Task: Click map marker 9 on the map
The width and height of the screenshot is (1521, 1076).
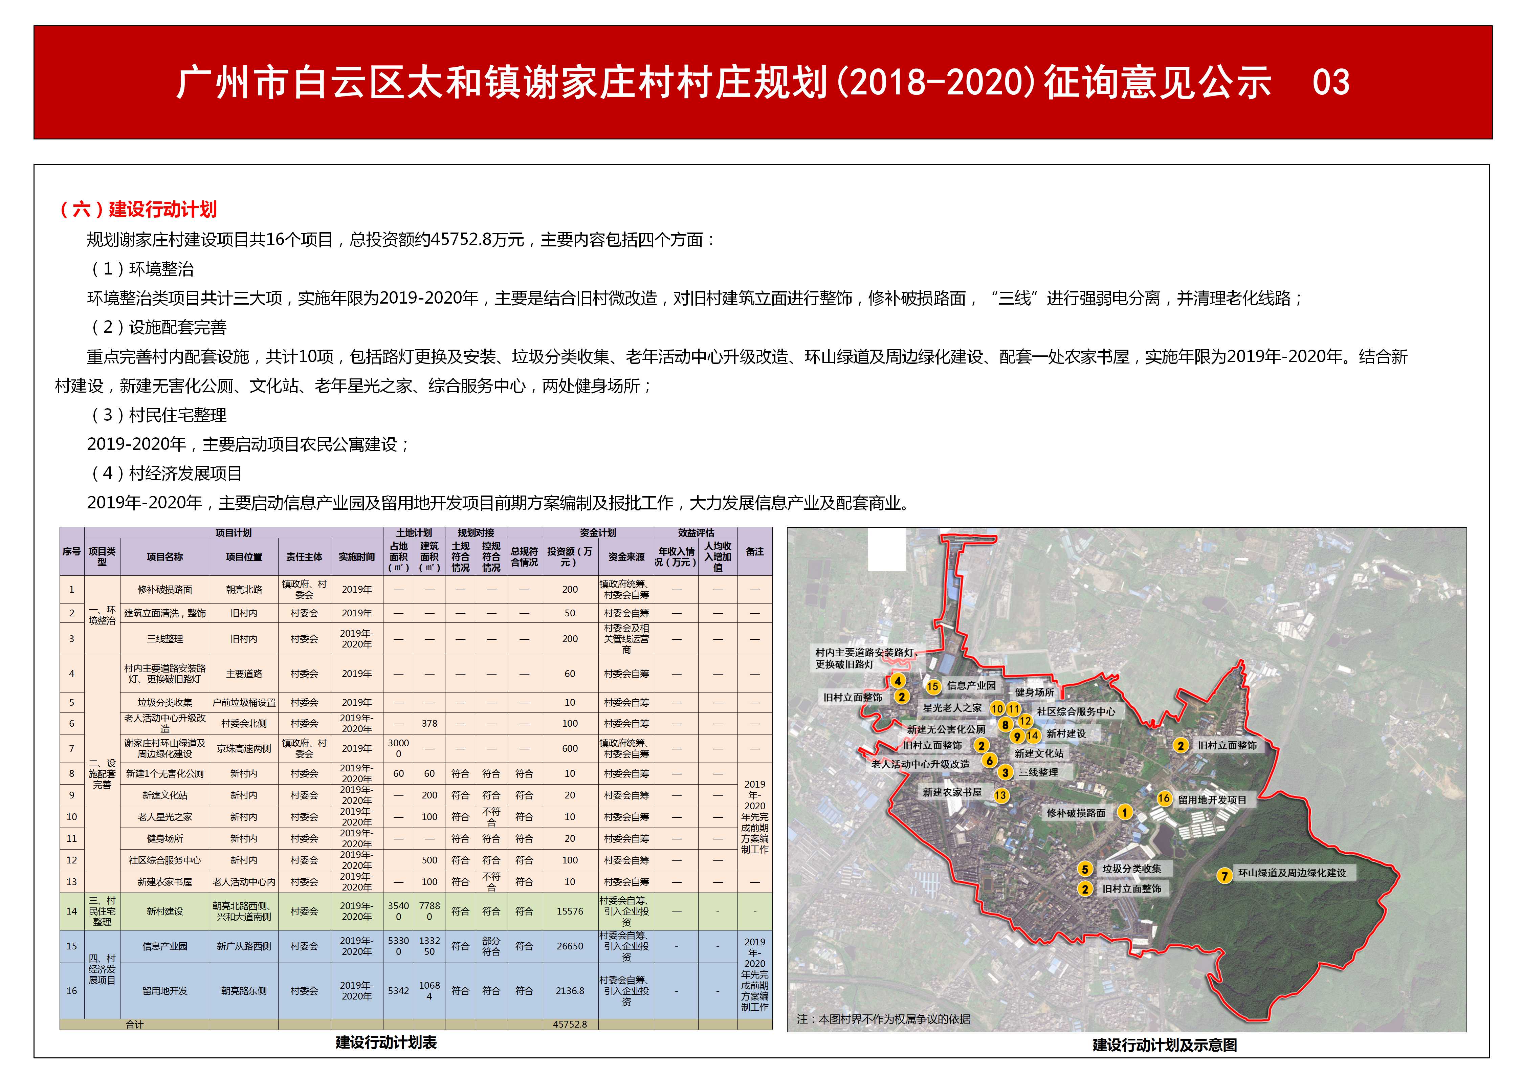Action: 1017,736
